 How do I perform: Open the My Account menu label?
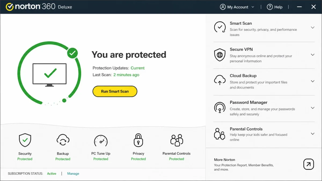pyautogui.click(x=238, y=7)
